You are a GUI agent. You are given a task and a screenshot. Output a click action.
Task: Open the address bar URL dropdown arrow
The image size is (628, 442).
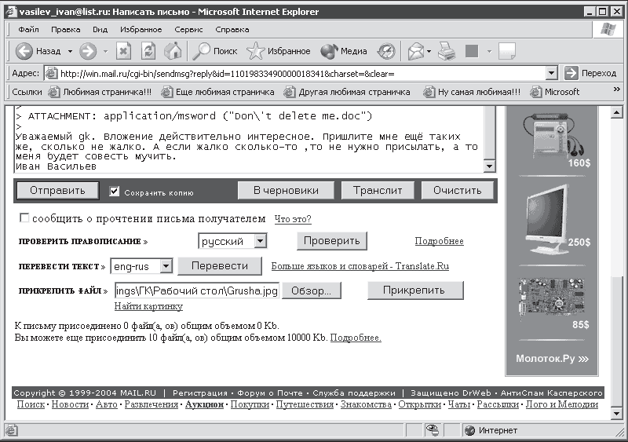pos(552,73)
